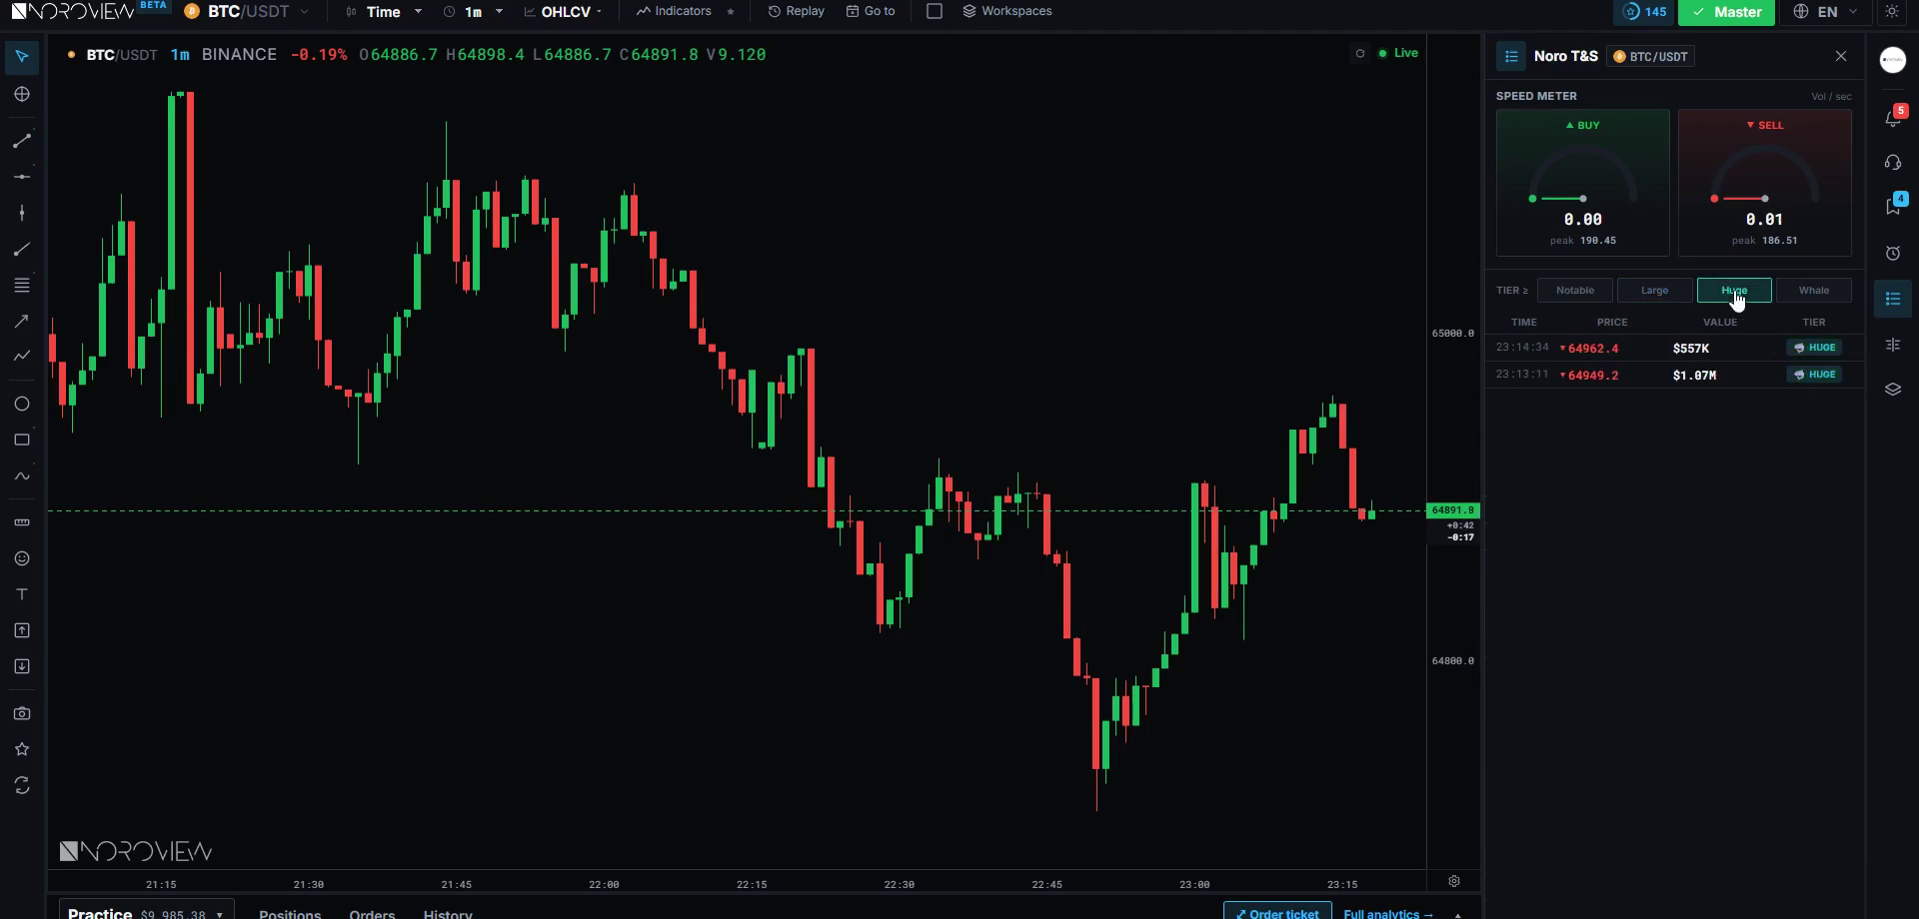Switch to the Positions tab
This screenshot has width=1919, height=919.
pyautogui.click(x=290, y=912)
